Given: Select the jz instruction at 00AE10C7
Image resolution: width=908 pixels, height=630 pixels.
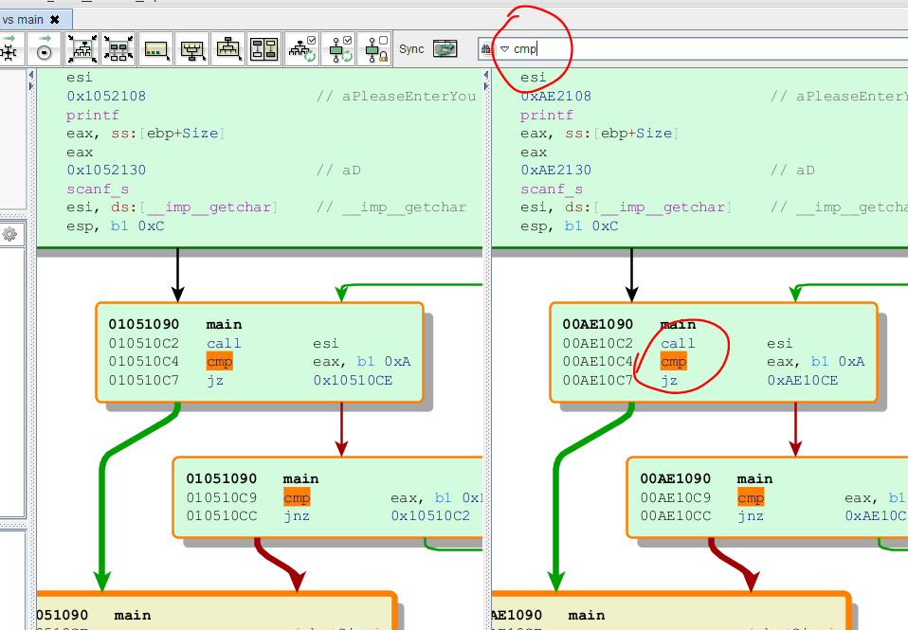Looking at the screenshot, I should [x=669, y=381].
